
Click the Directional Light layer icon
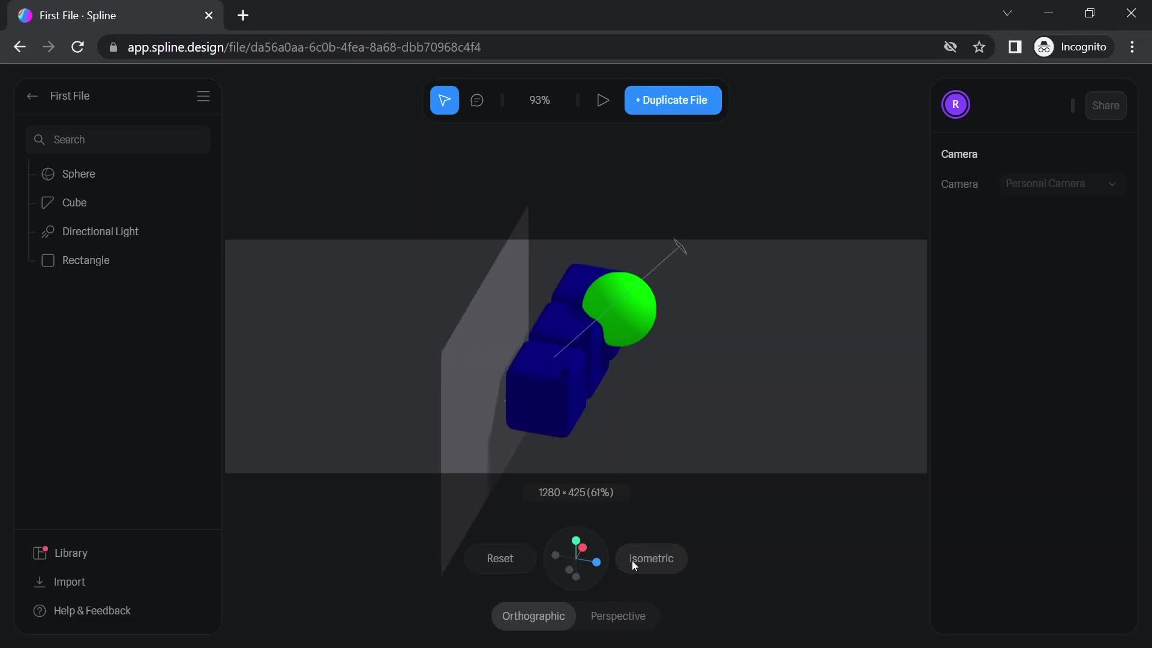click(x=48, y=232)
